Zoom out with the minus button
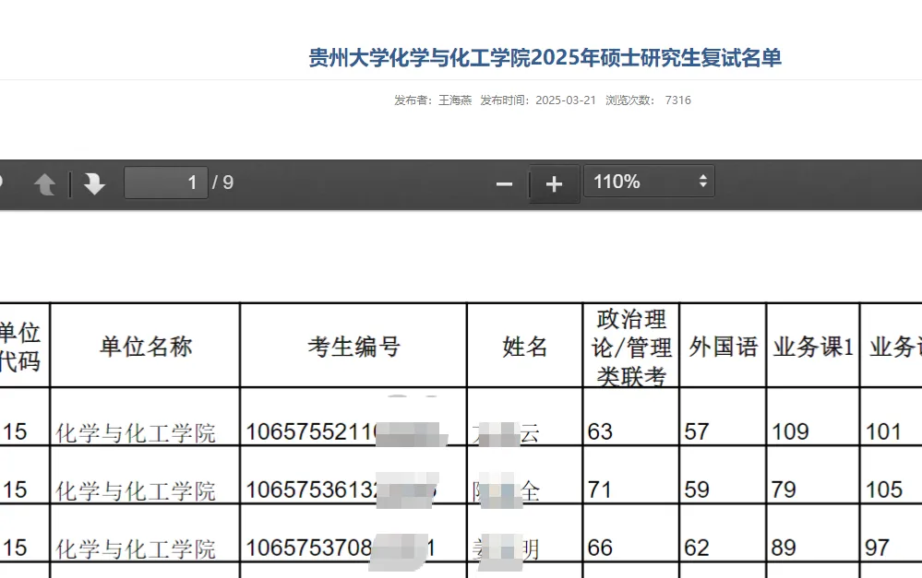Image resolution: width=922 pixels, height=578 pixels. coord(504,183)
